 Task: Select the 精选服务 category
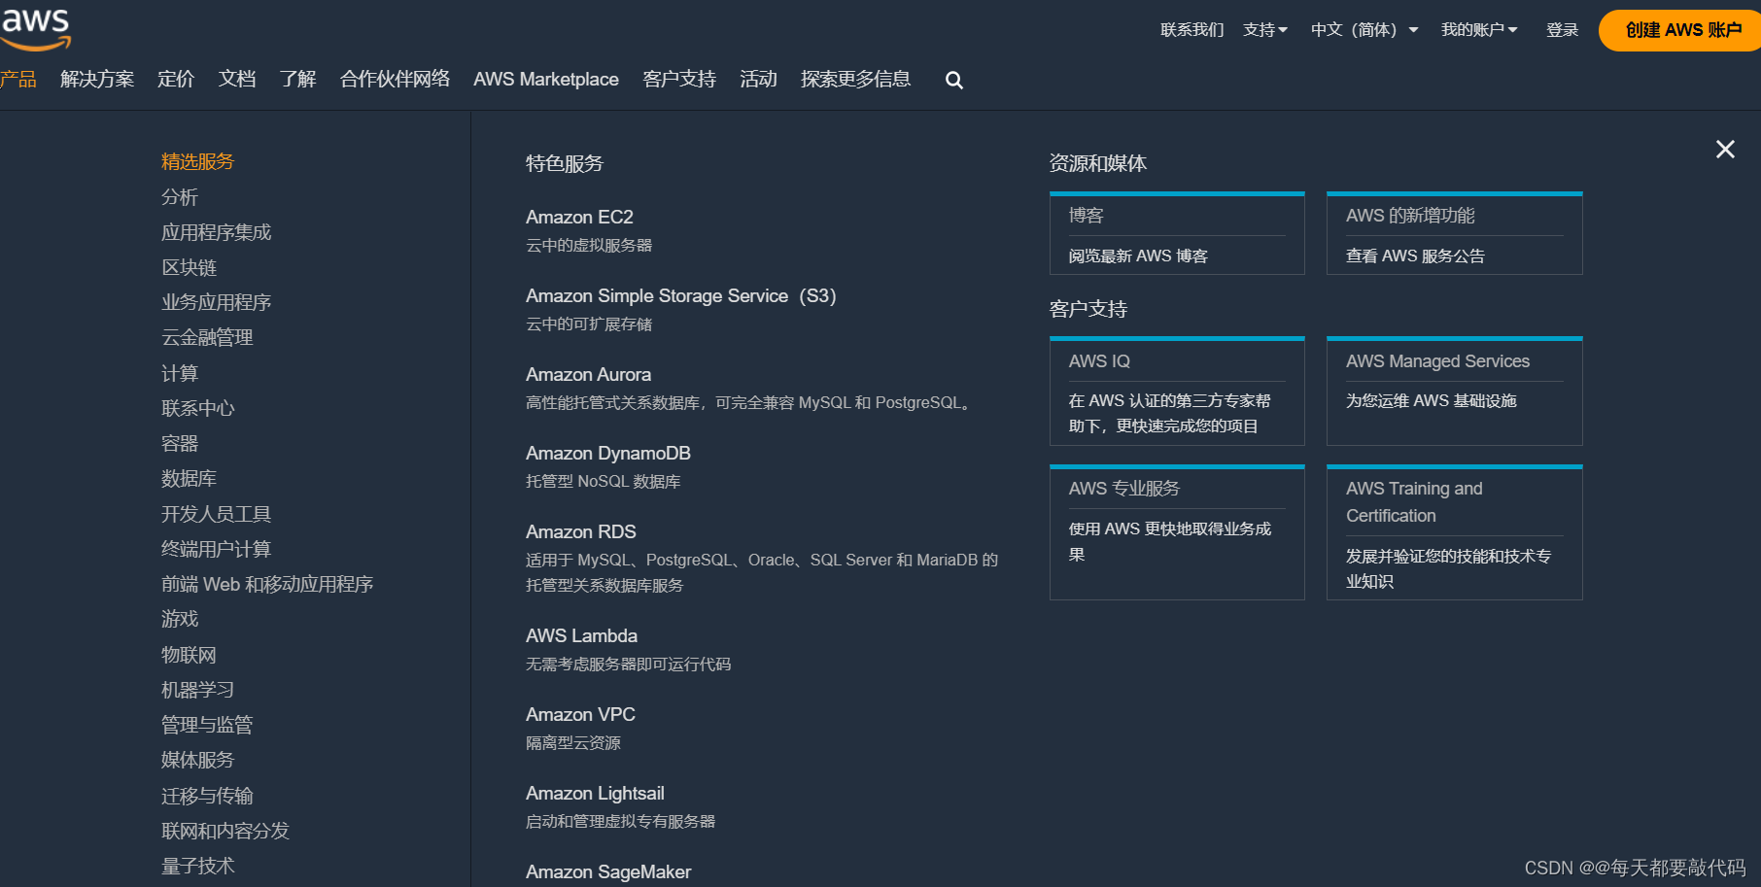pos(197,161)
